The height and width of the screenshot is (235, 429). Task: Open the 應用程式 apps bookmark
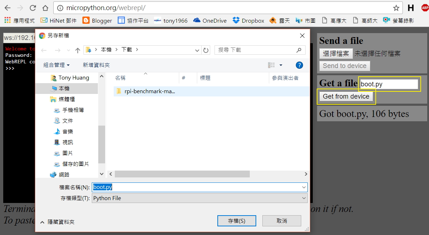coord(20,21)
